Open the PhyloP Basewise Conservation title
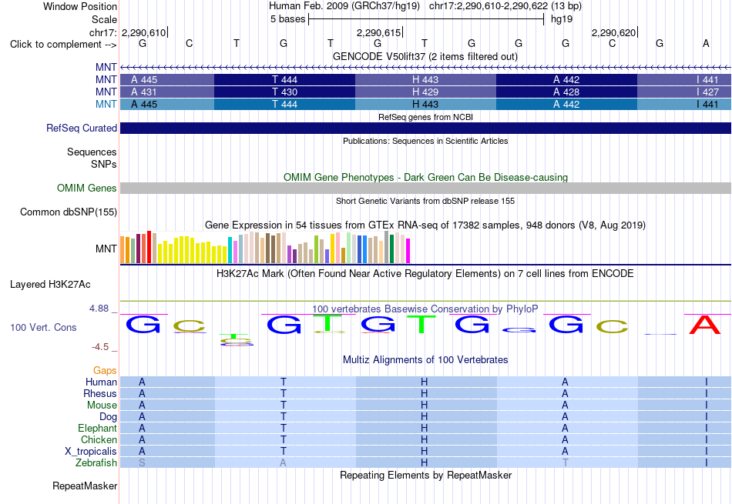This screenshot has height=504, width=732. click(x=425, y=309)
